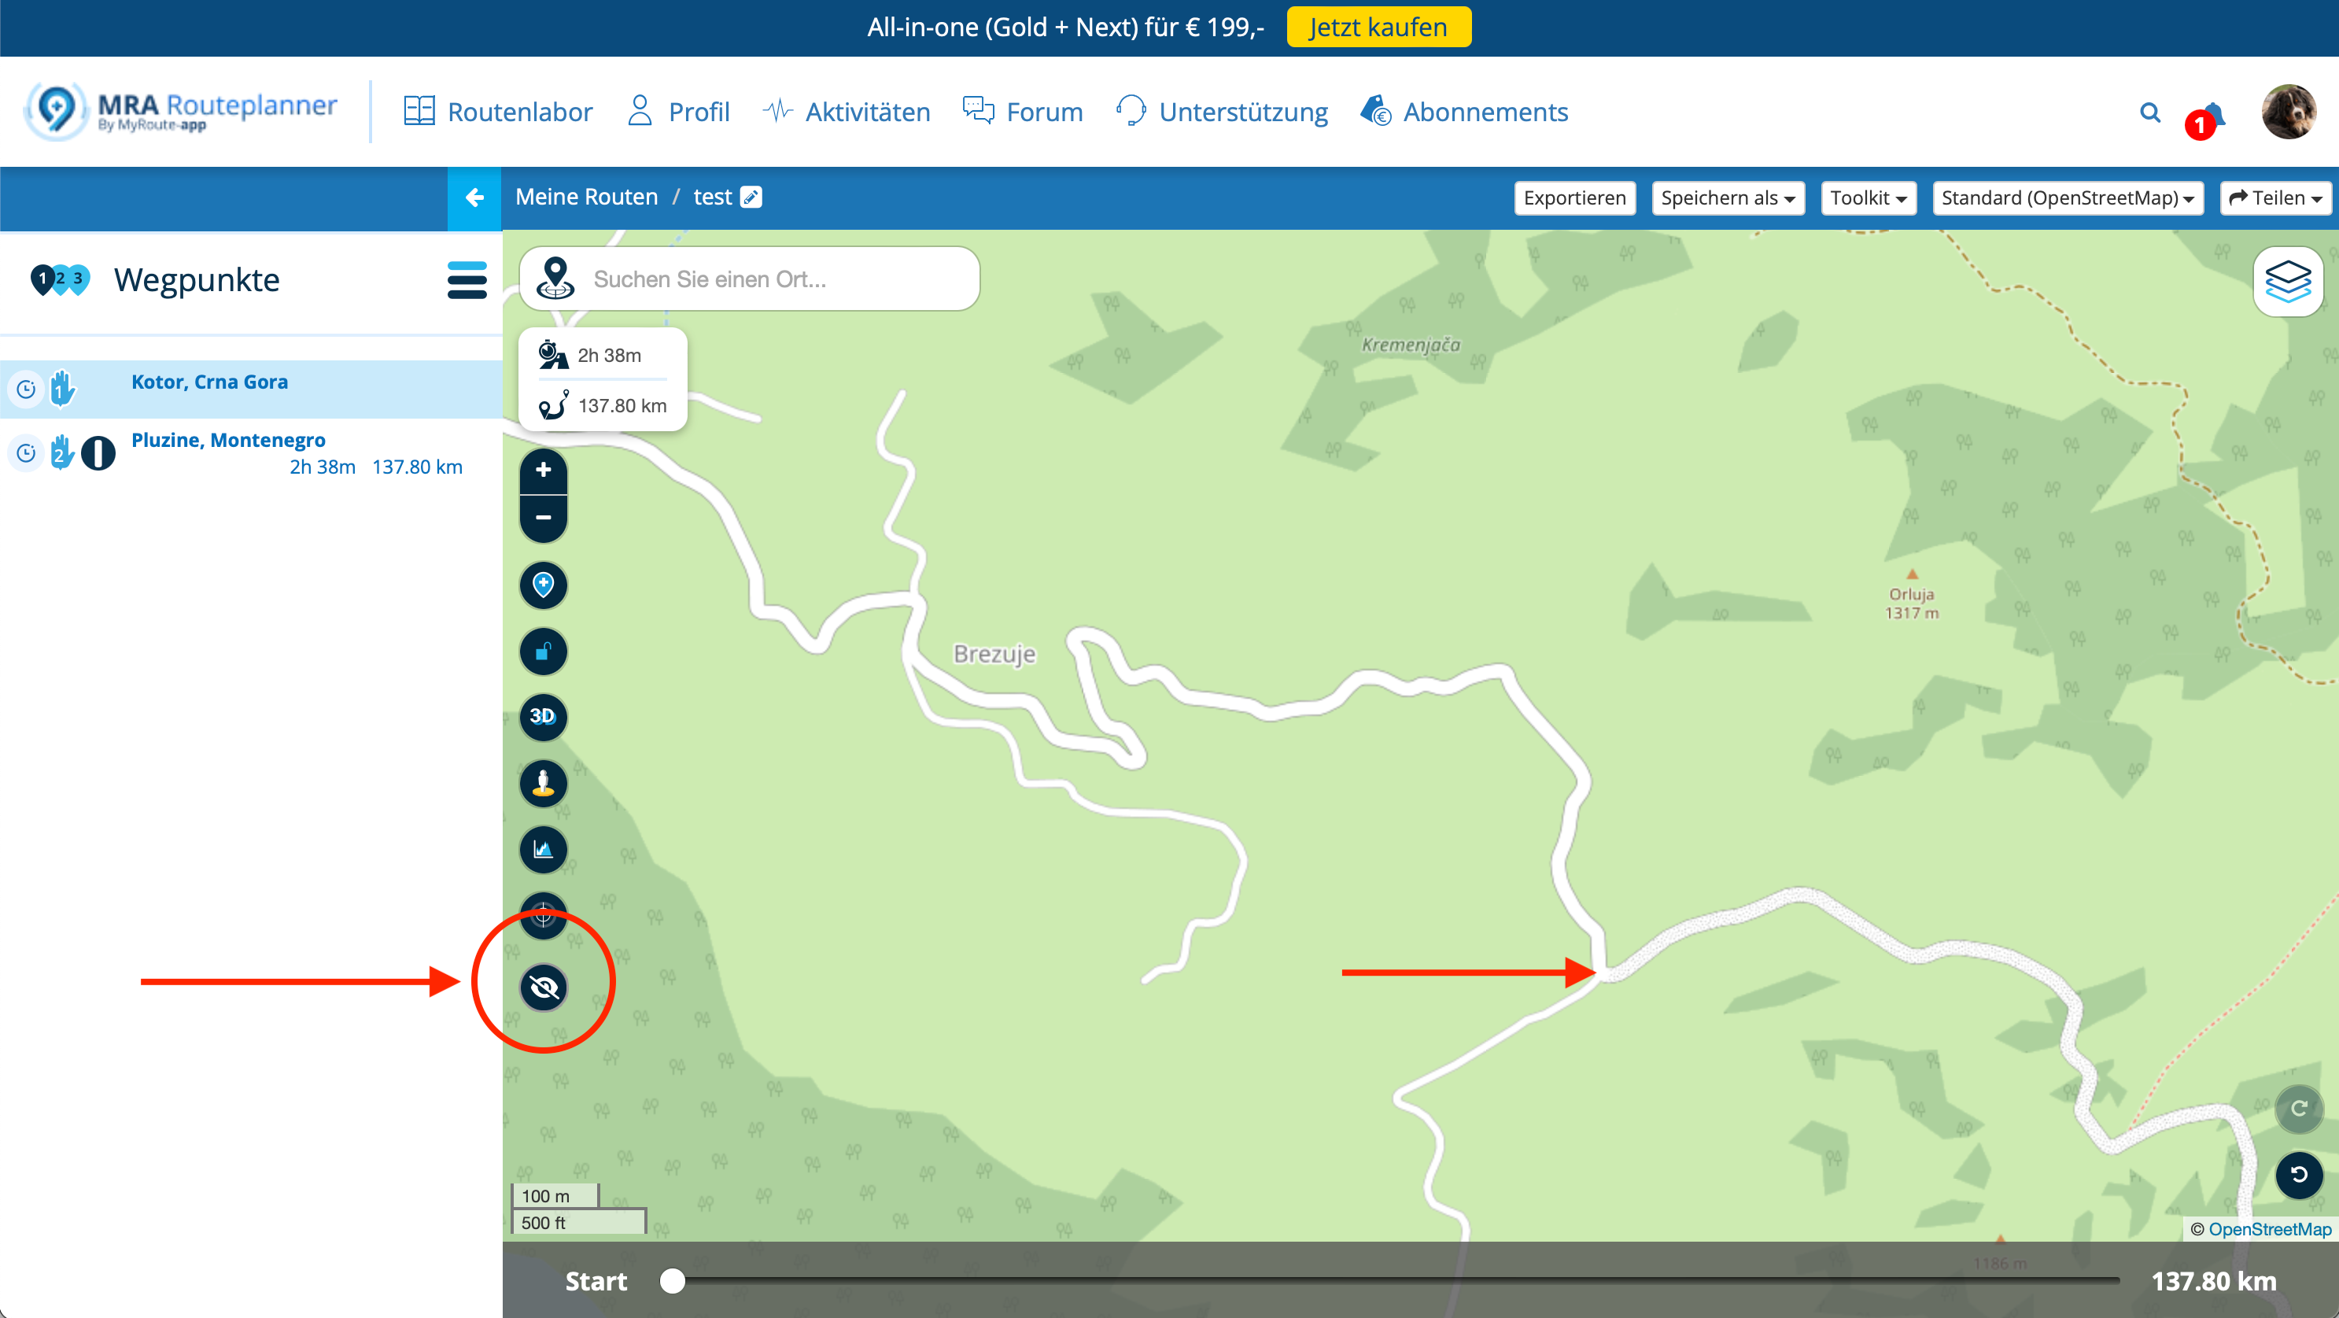Click the MRA Routeplanner logo
This screenshot has width=2339, height=1318.
click(182, 111)
